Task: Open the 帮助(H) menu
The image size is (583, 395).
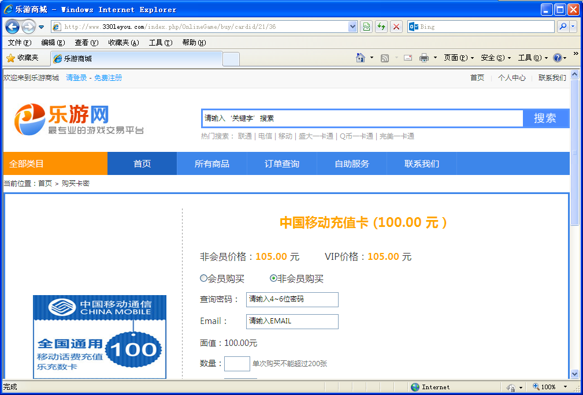Action: (194, 43)
